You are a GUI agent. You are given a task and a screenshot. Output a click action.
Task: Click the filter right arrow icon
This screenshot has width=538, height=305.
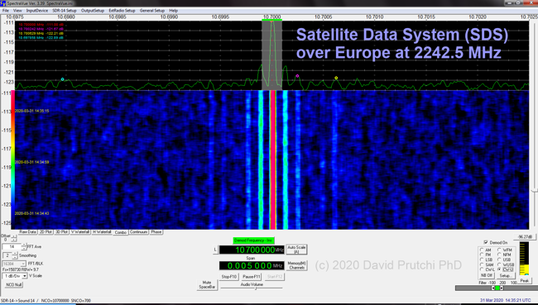click(x=502, y=288)
